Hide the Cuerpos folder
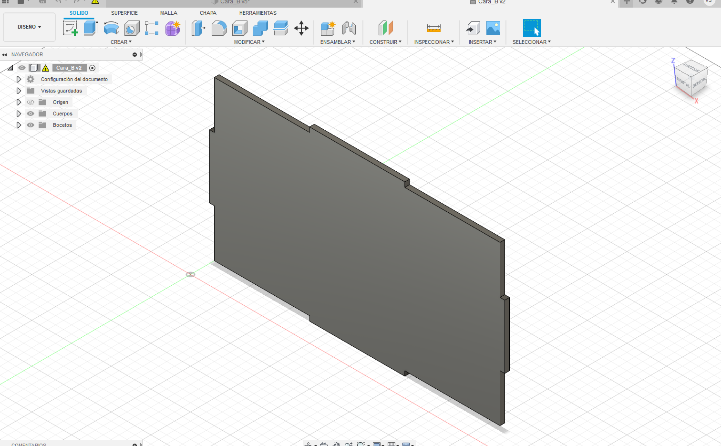The height and width of the screenshot is (446, 721). [31, 114]
